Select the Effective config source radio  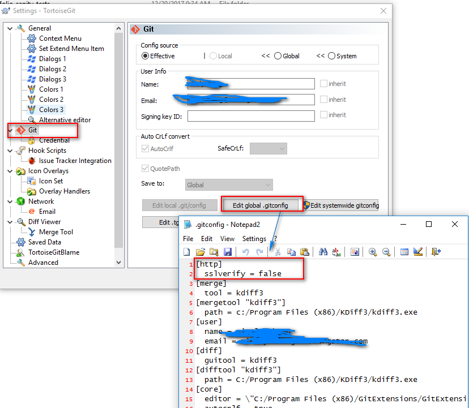click(x=145, y=56)
